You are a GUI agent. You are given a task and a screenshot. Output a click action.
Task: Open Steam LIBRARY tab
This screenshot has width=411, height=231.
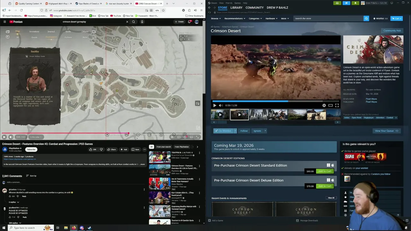(236, 7)
